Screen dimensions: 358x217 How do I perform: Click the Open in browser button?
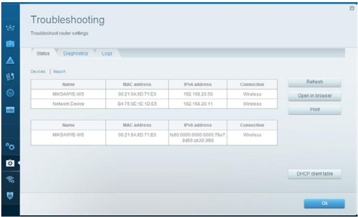point(315,96)
